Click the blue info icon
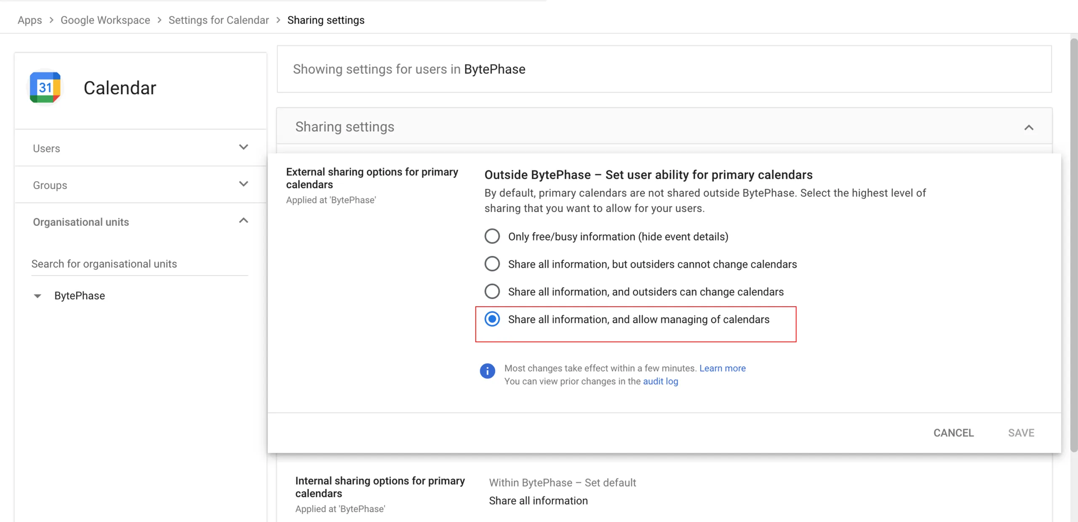 pos(488,371)
